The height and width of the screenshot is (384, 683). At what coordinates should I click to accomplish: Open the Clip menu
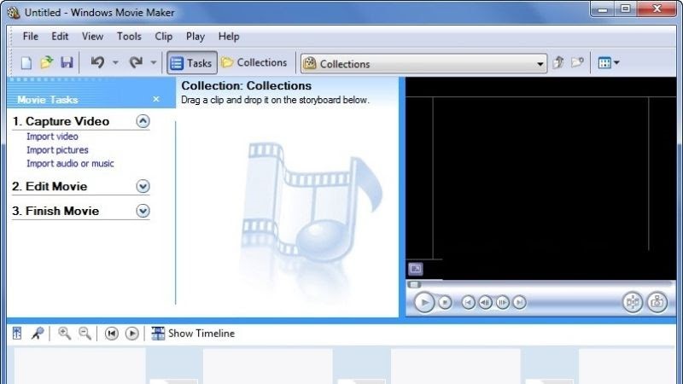(164, 37)
